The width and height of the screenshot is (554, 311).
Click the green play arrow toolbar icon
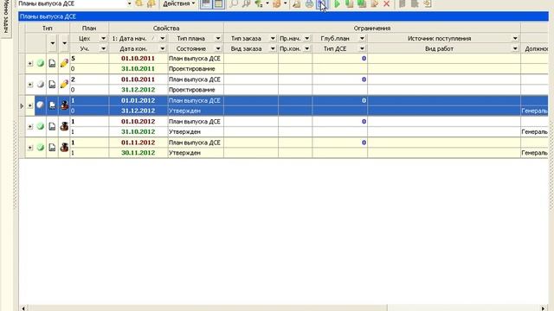(337, 3)
